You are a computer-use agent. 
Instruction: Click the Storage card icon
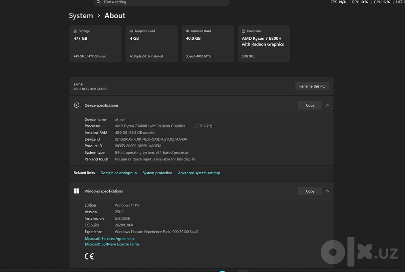pos(75,31)
